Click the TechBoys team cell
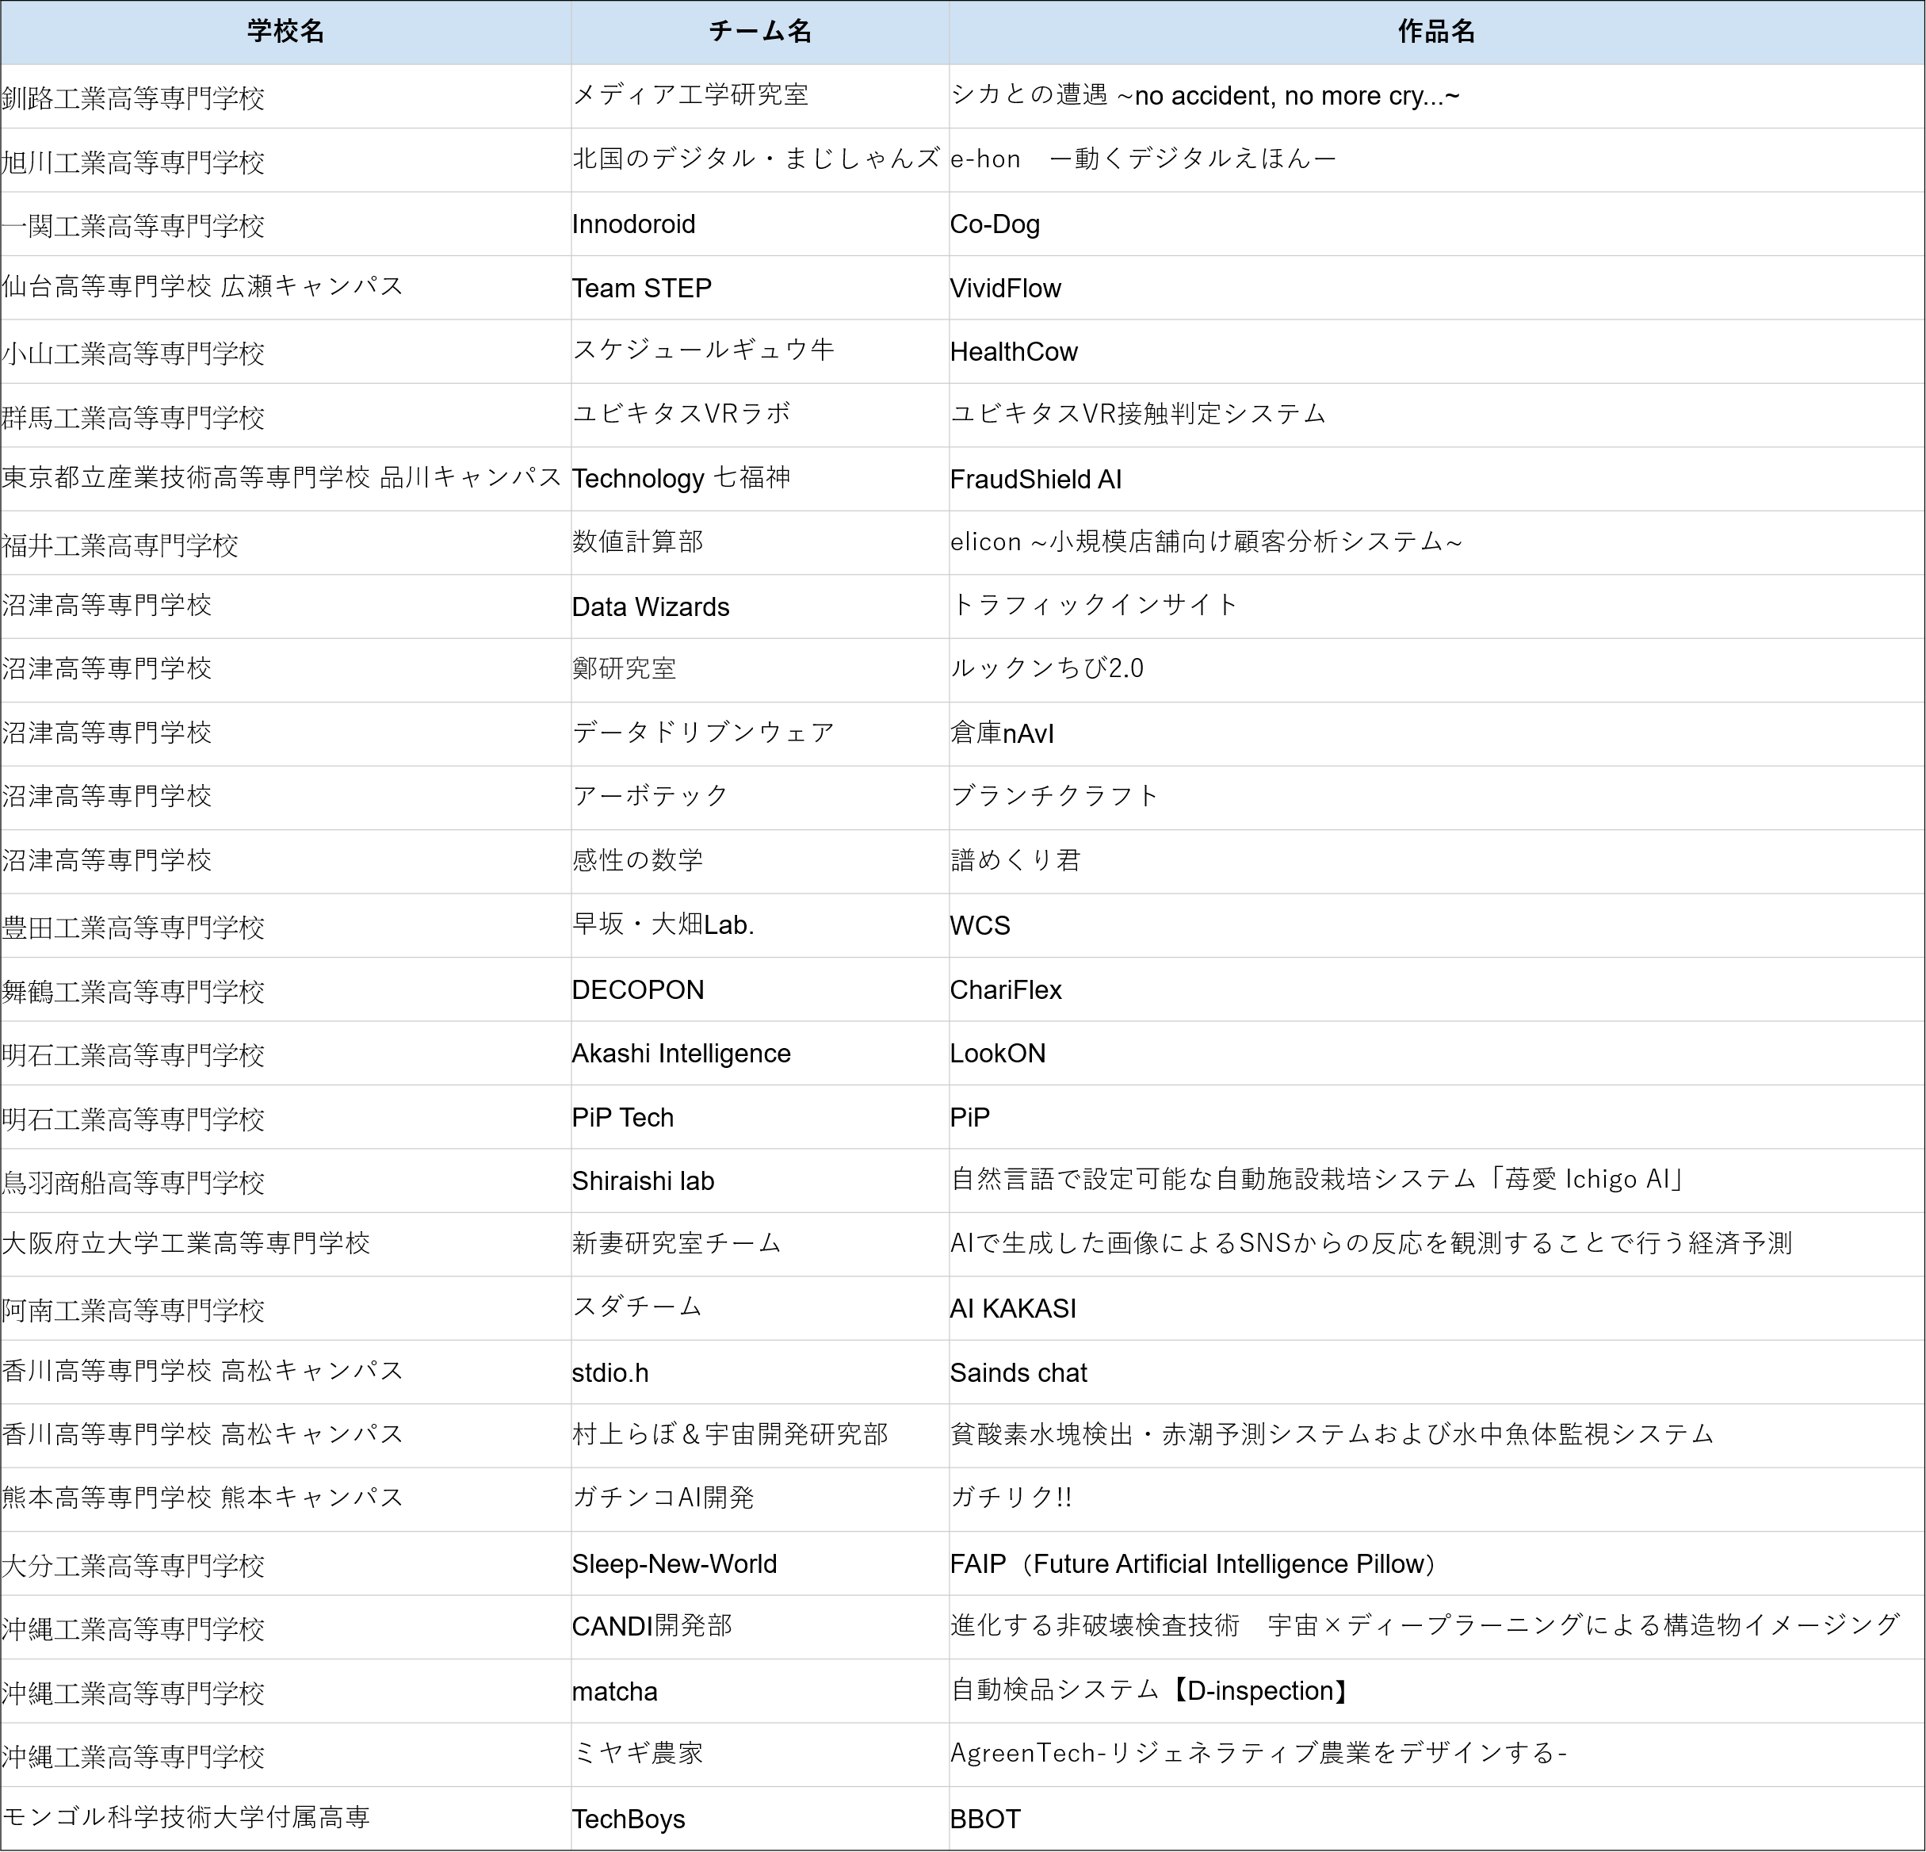 pyautogui.click(x=628, y=1819)
